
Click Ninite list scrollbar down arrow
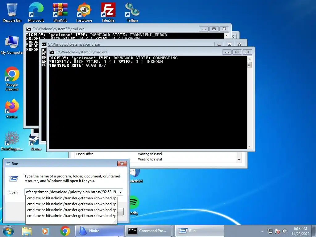(x=239, y=160)
